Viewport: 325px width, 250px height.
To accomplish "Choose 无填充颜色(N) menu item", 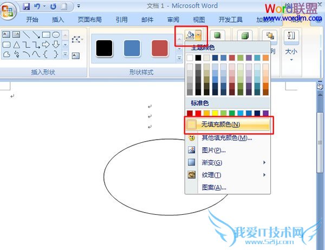I will coord(228,124).
